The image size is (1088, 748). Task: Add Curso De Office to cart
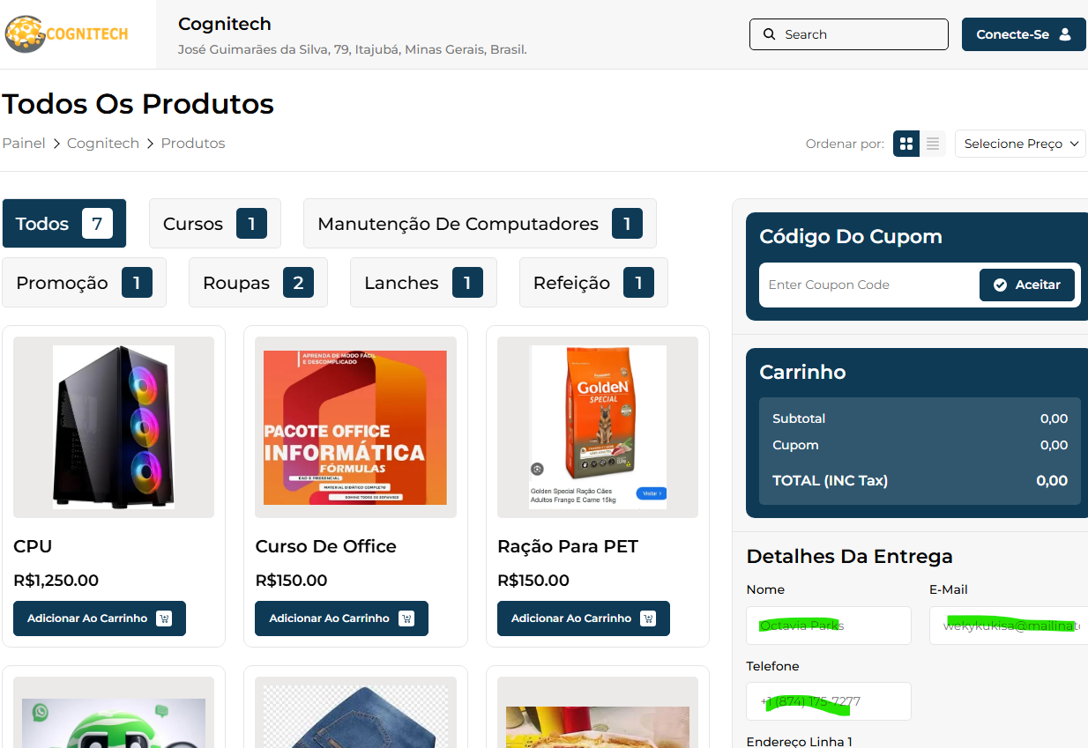tap(341, 618)
